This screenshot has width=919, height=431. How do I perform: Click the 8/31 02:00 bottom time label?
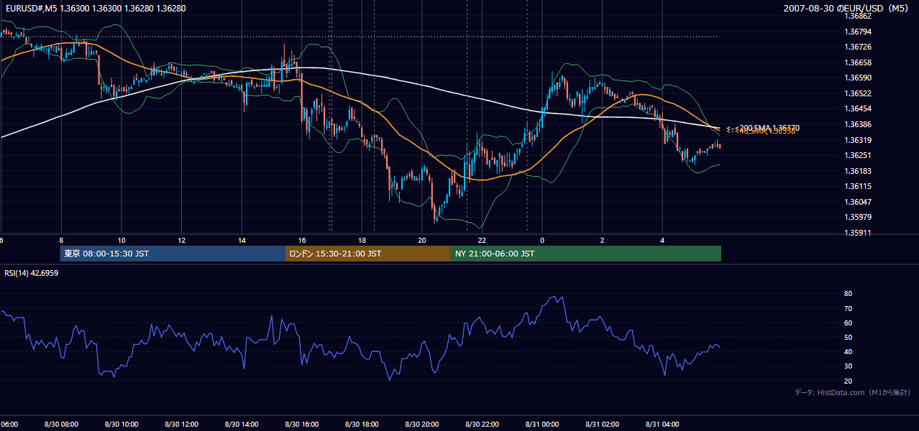point(603,425)
